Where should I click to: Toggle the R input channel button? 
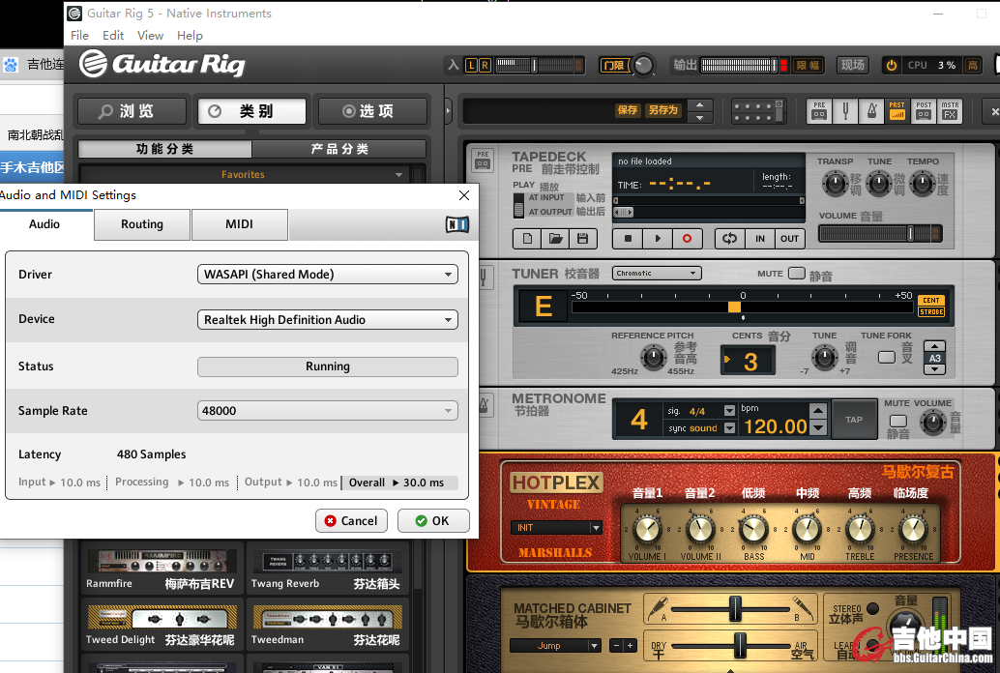pos(485,65)
